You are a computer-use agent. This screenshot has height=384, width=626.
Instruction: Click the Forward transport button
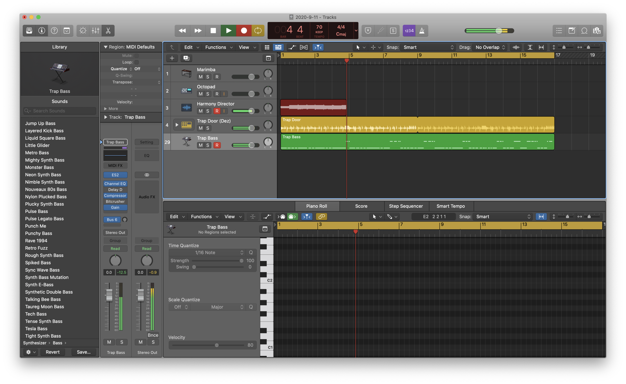tap(198, 31)
